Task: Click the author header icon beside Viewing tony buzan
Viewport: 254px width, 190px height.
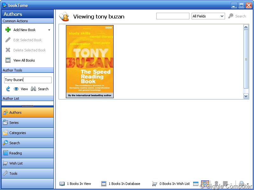Action: pyautogui.click(x=64, y=17)
